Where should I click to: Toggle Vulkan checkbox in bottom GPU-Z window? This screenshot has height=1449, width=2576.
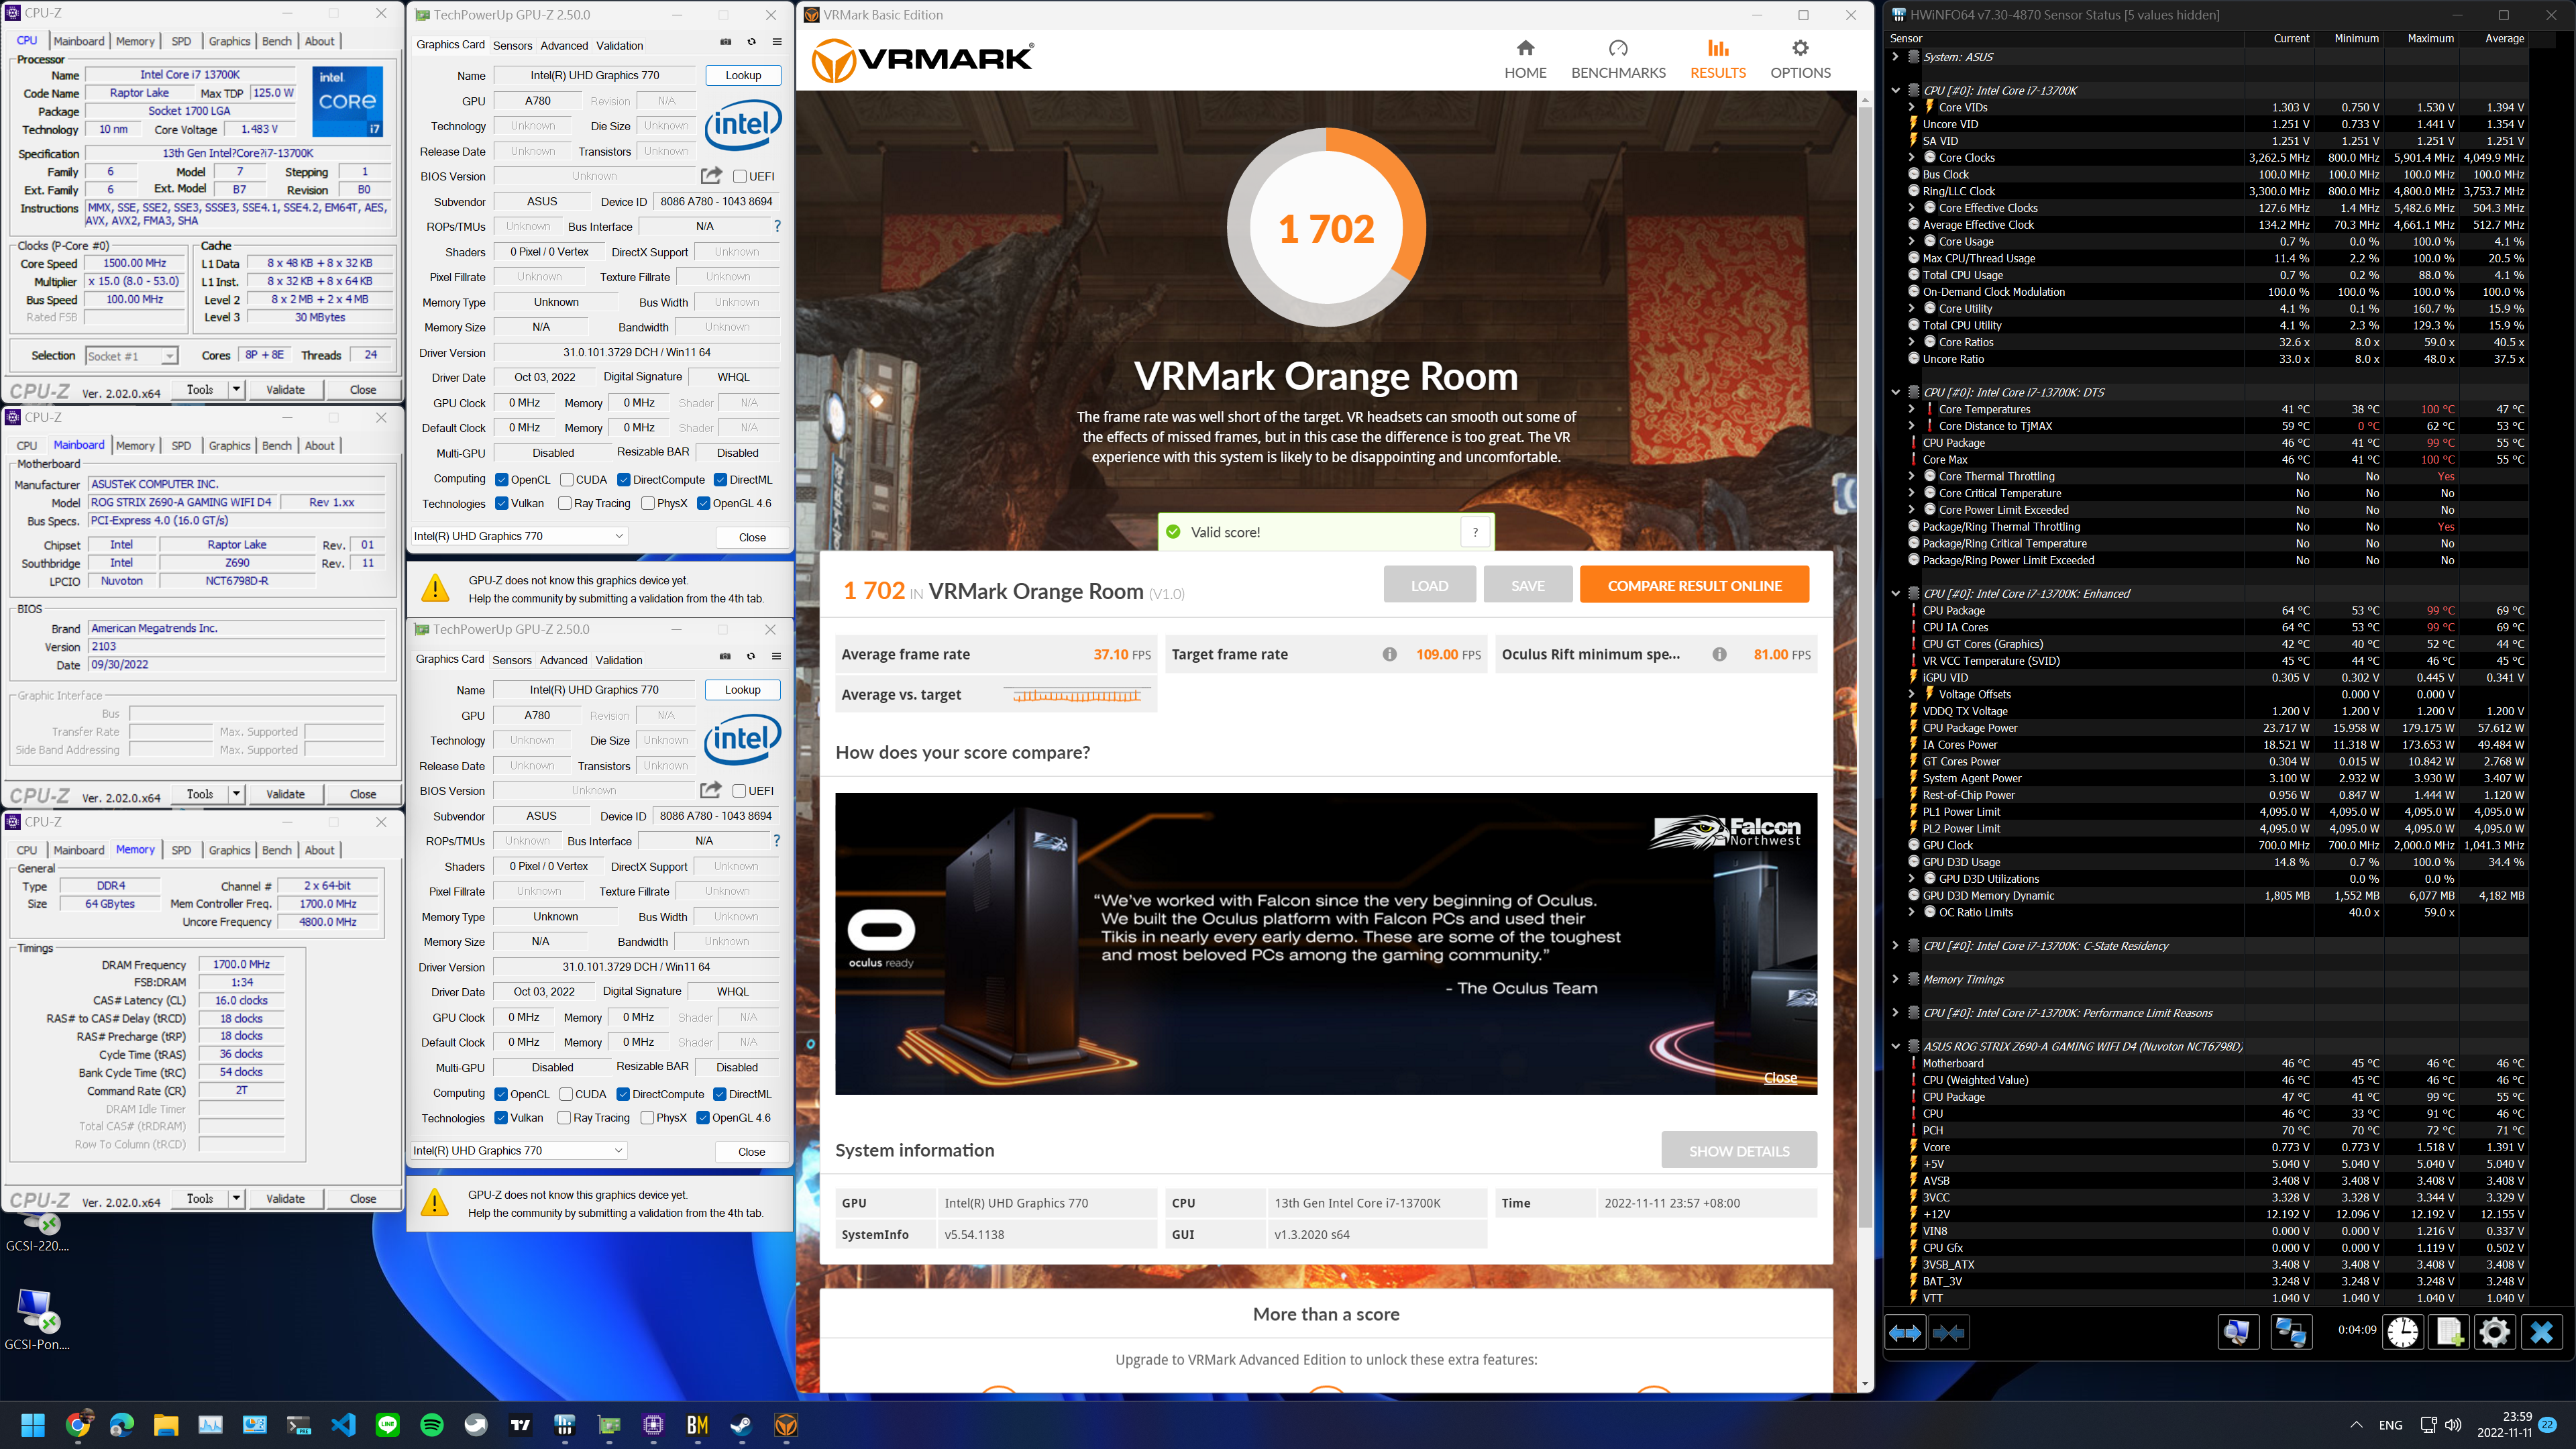[x=501, y=1118]
